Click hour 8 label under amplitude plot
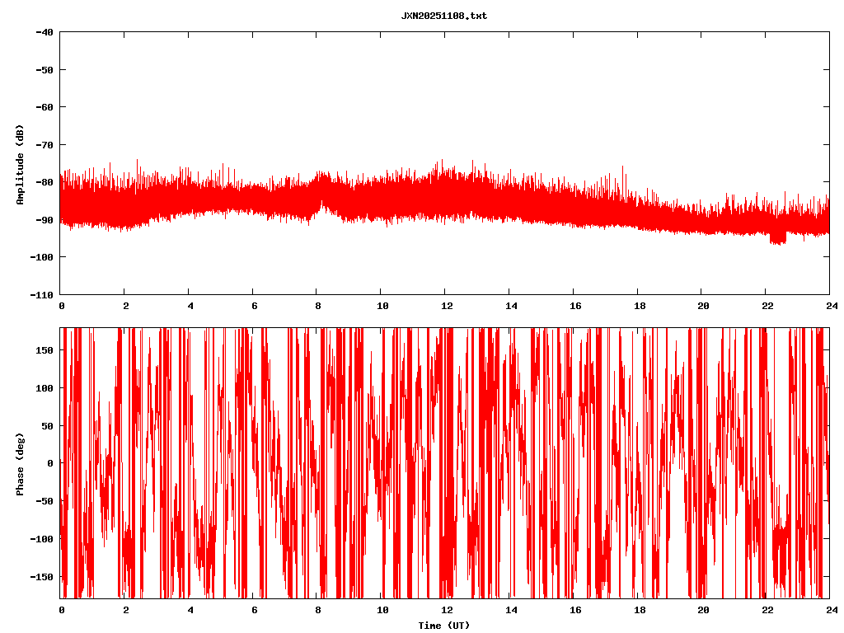The image size is (844, 633). (x=317, y=306)
